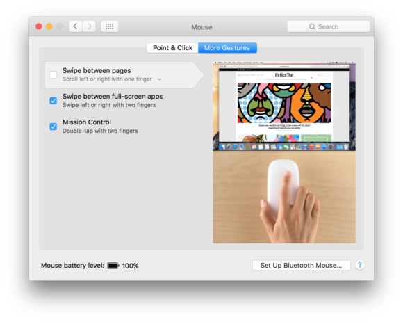This screenshot has height=322, width=403.
Task: Select the More Gestures tab
Action: (227, 48)
